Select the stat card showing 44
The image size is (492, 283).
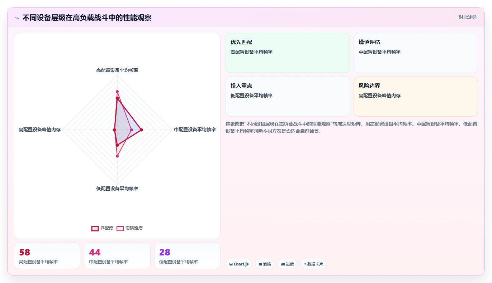pyautogui.click(x=117, y=256)
